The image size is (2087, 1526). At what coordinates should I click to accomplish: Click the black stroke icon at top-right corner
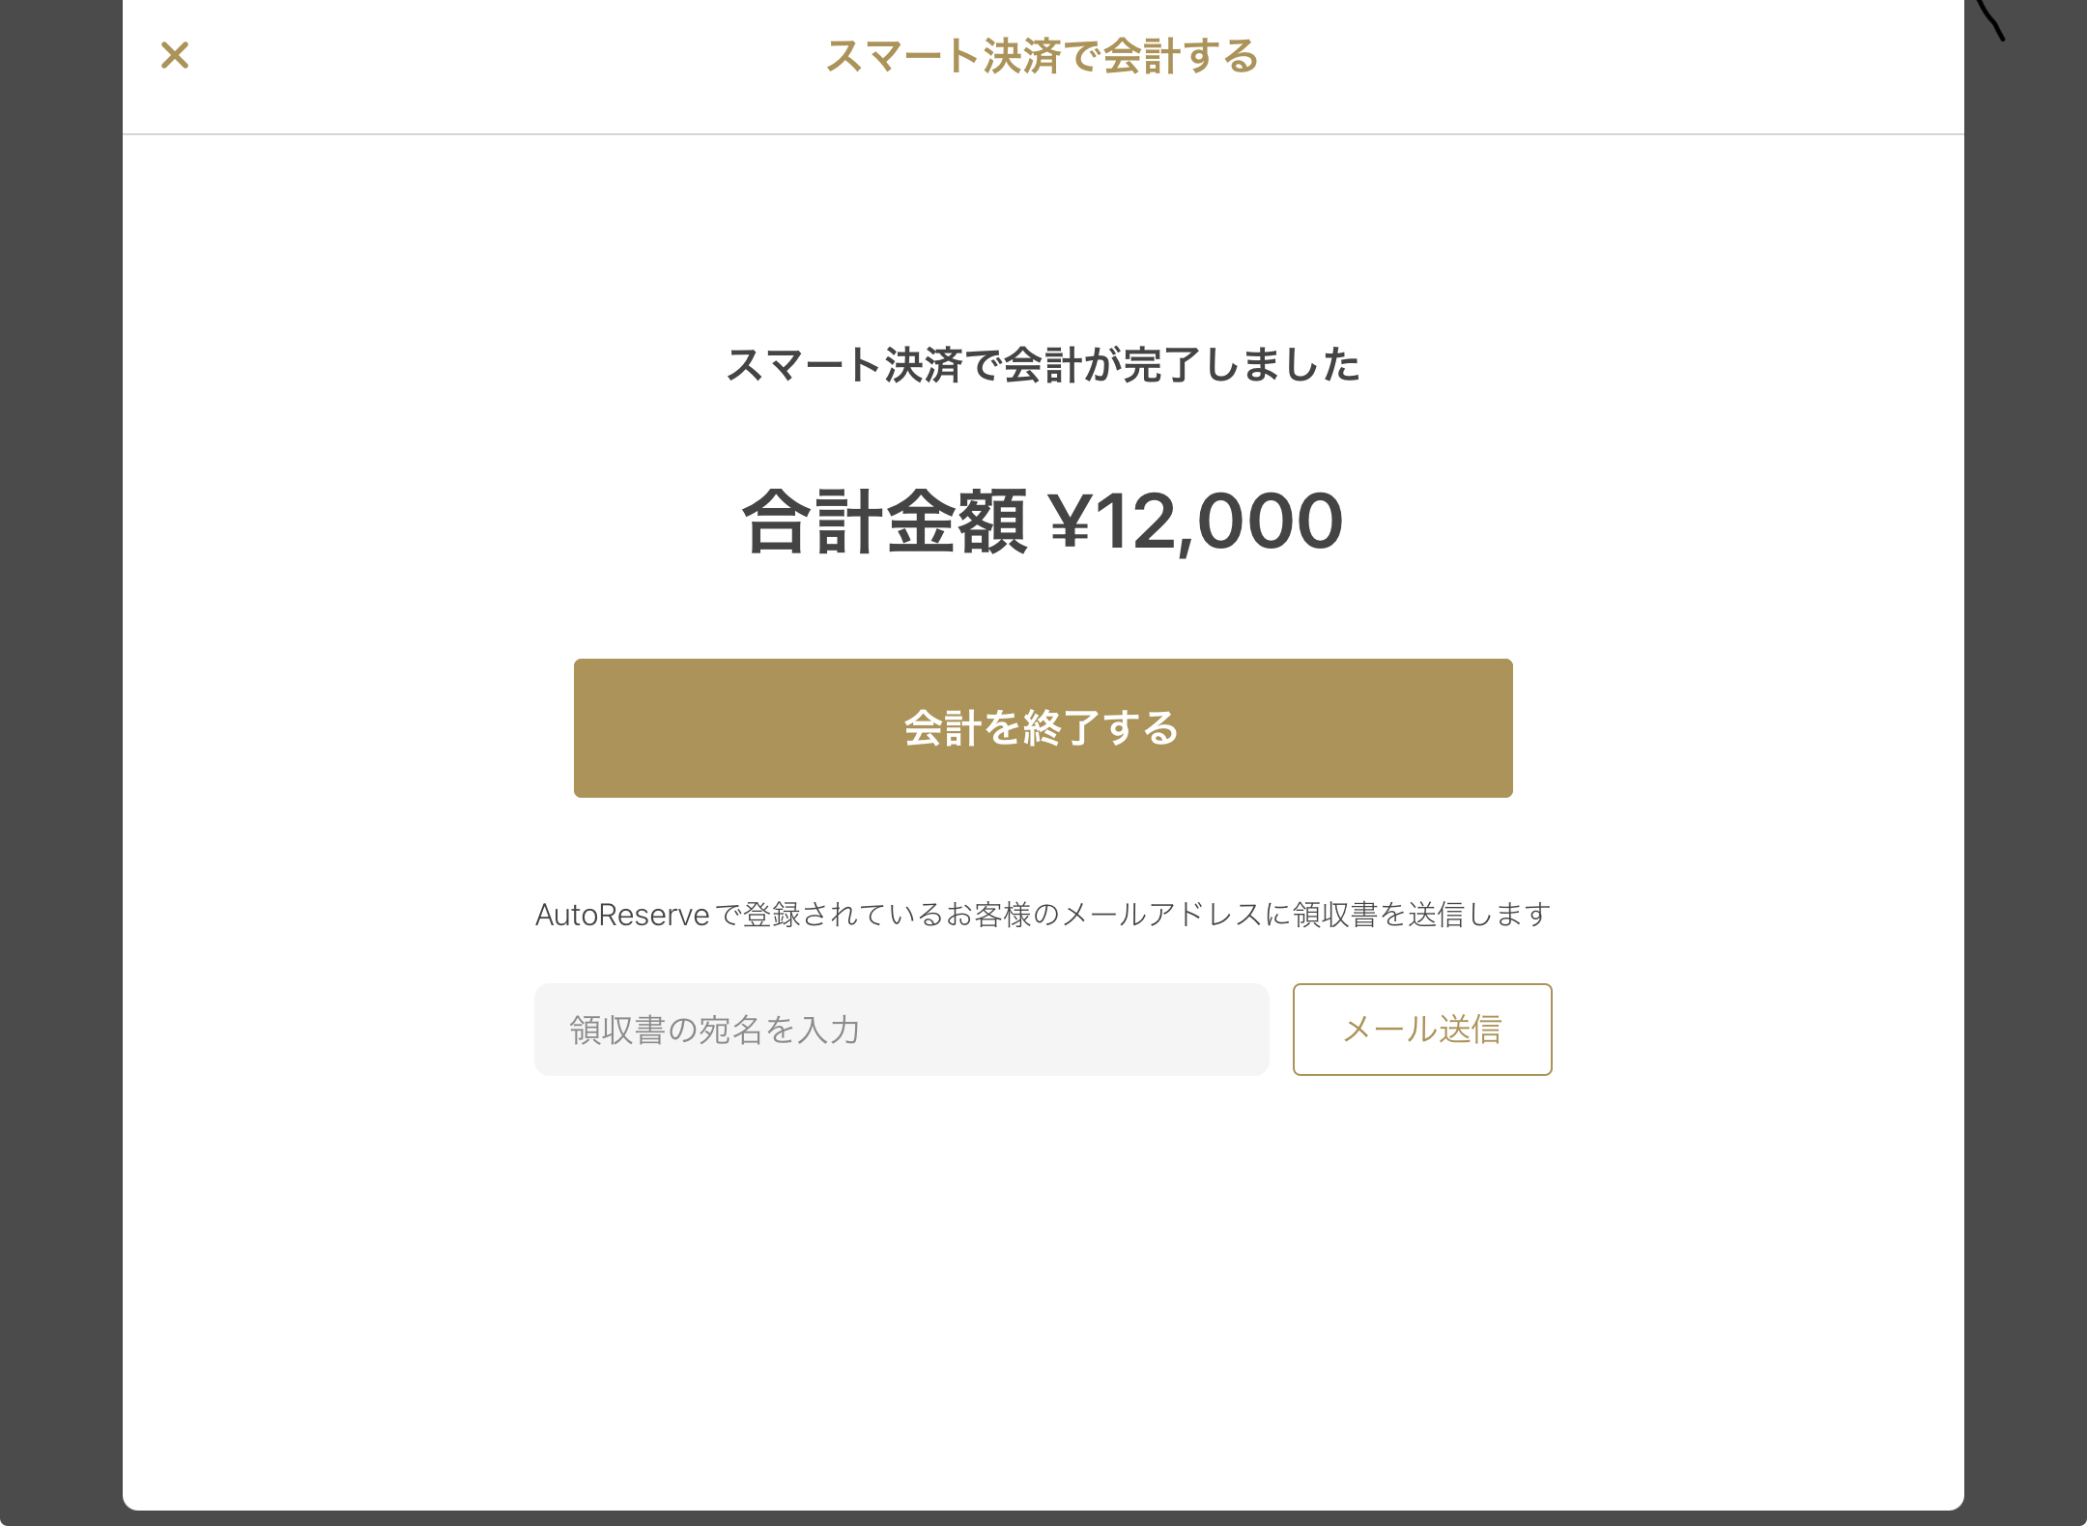pos(1991,17)
